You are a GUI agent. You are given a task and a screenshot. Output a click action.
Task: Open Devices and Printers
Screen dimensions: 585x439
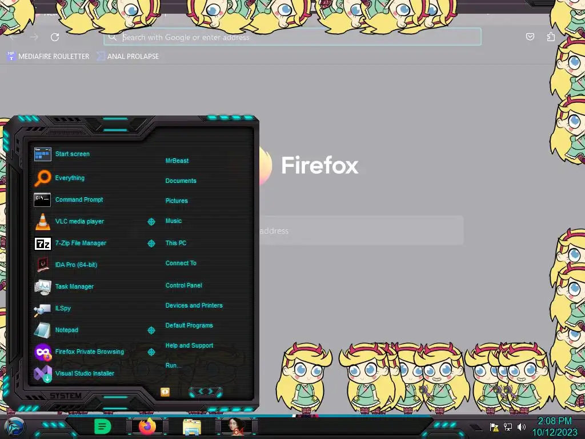tap(194, 305)
